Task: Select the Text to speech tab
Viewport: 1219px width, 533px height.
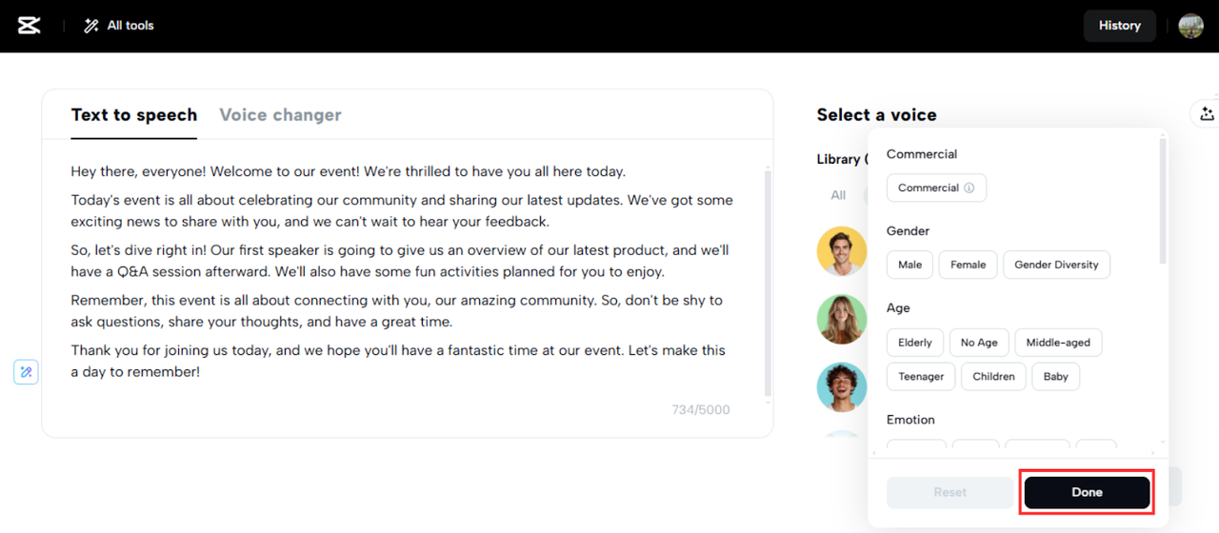Action: click(133, 115)
